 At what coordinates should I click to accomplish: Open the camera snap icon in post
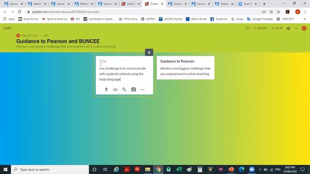tap(134, 89)
